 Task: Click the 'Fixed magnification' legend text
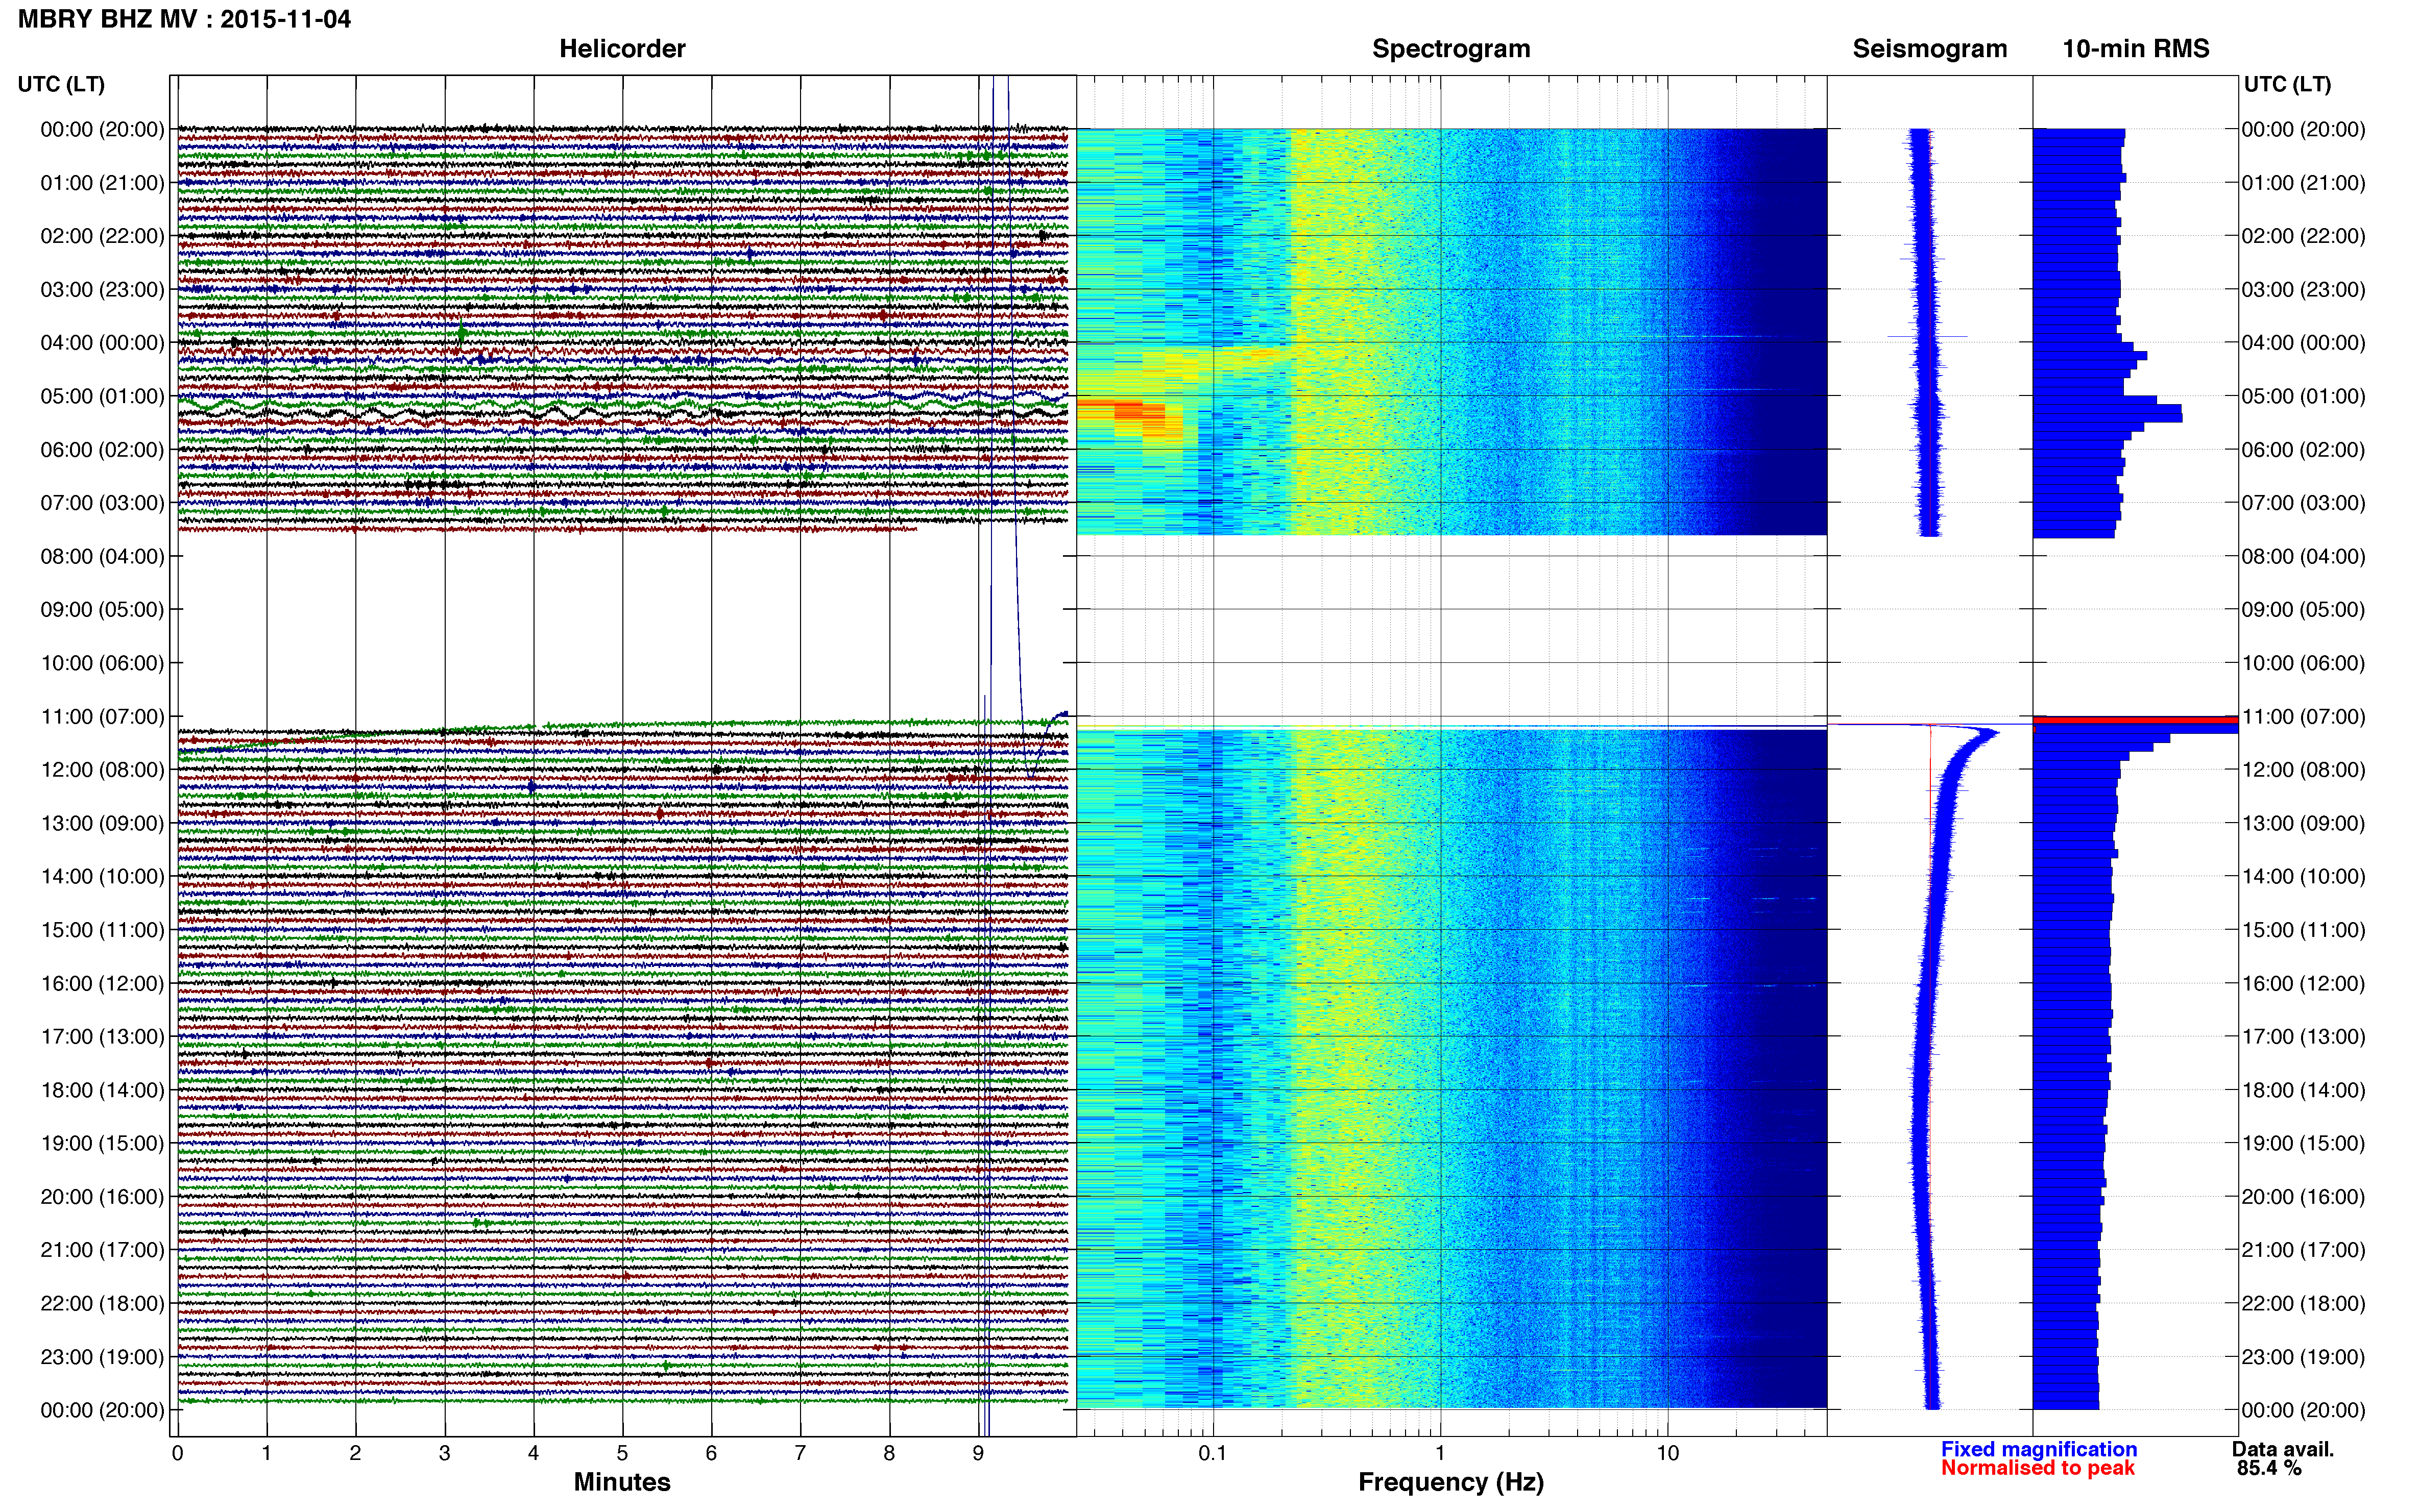(2039, 1449)
